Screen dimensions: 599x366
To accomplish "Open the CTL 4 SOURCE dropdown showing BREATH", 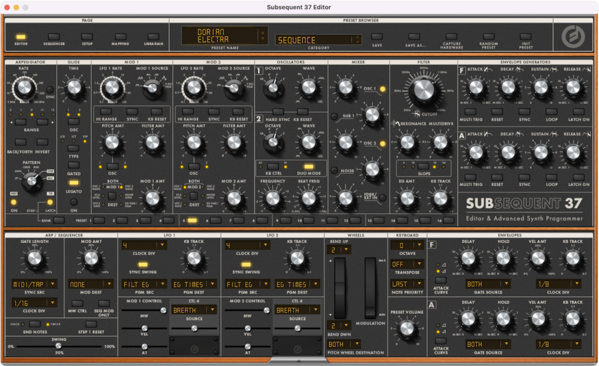I will [x=195, y=310].
